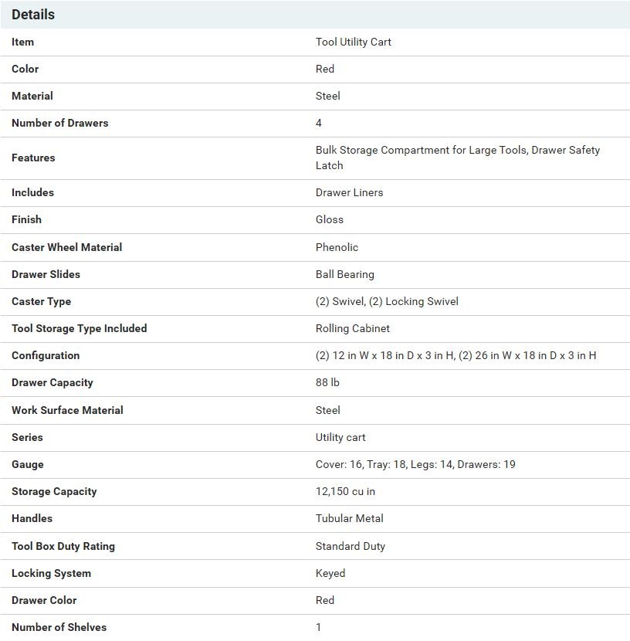
Task: Select the Standard Duty rating value
Action: point(350,546)
